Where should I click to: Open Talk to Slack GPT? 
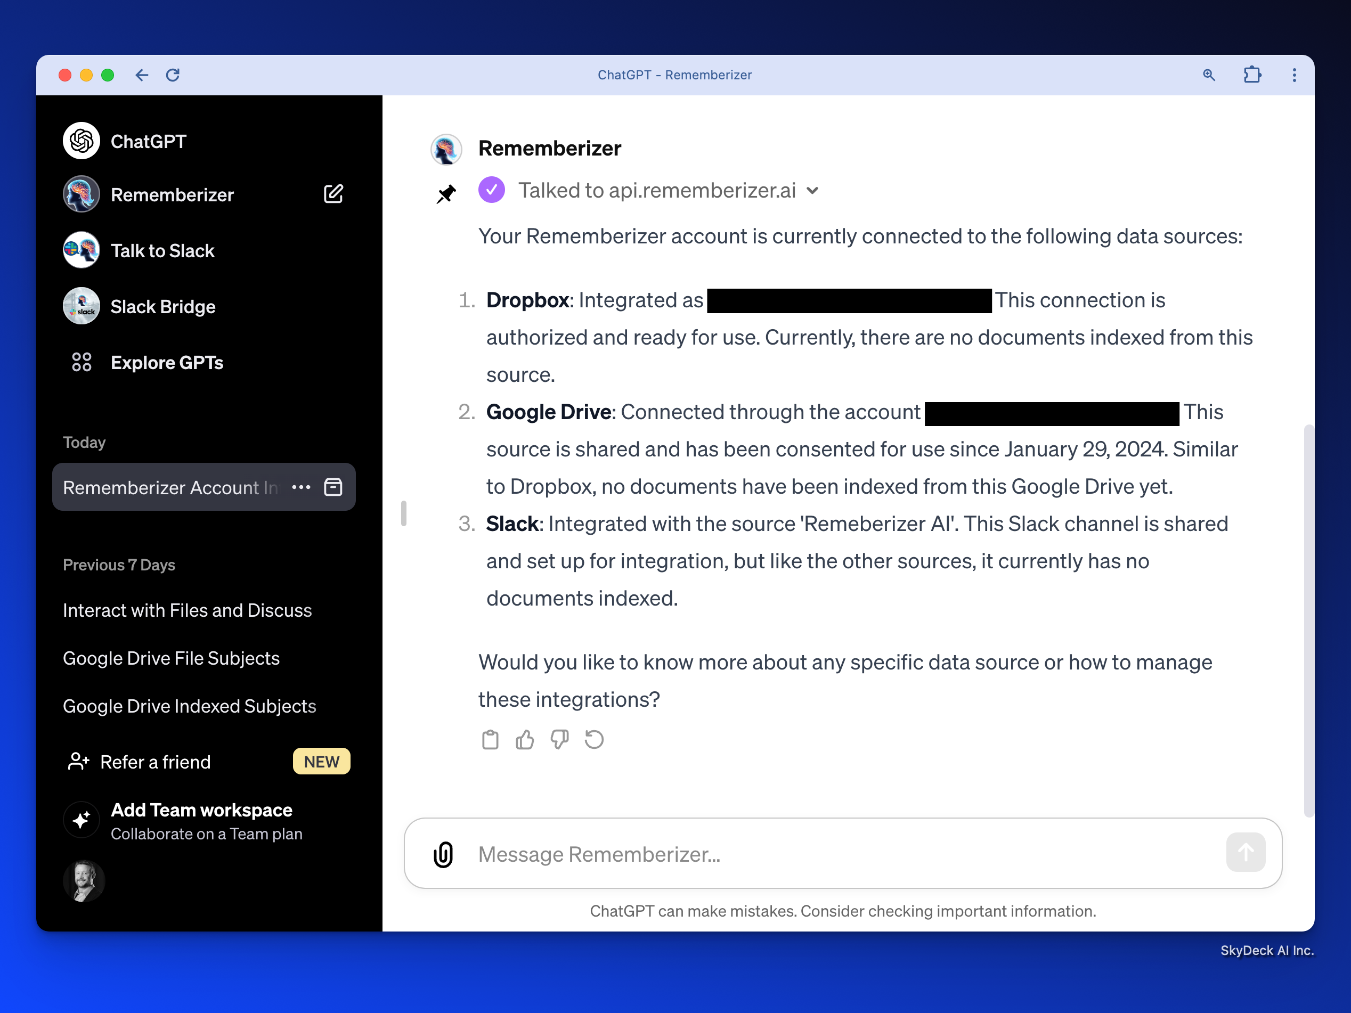point(162,250)
